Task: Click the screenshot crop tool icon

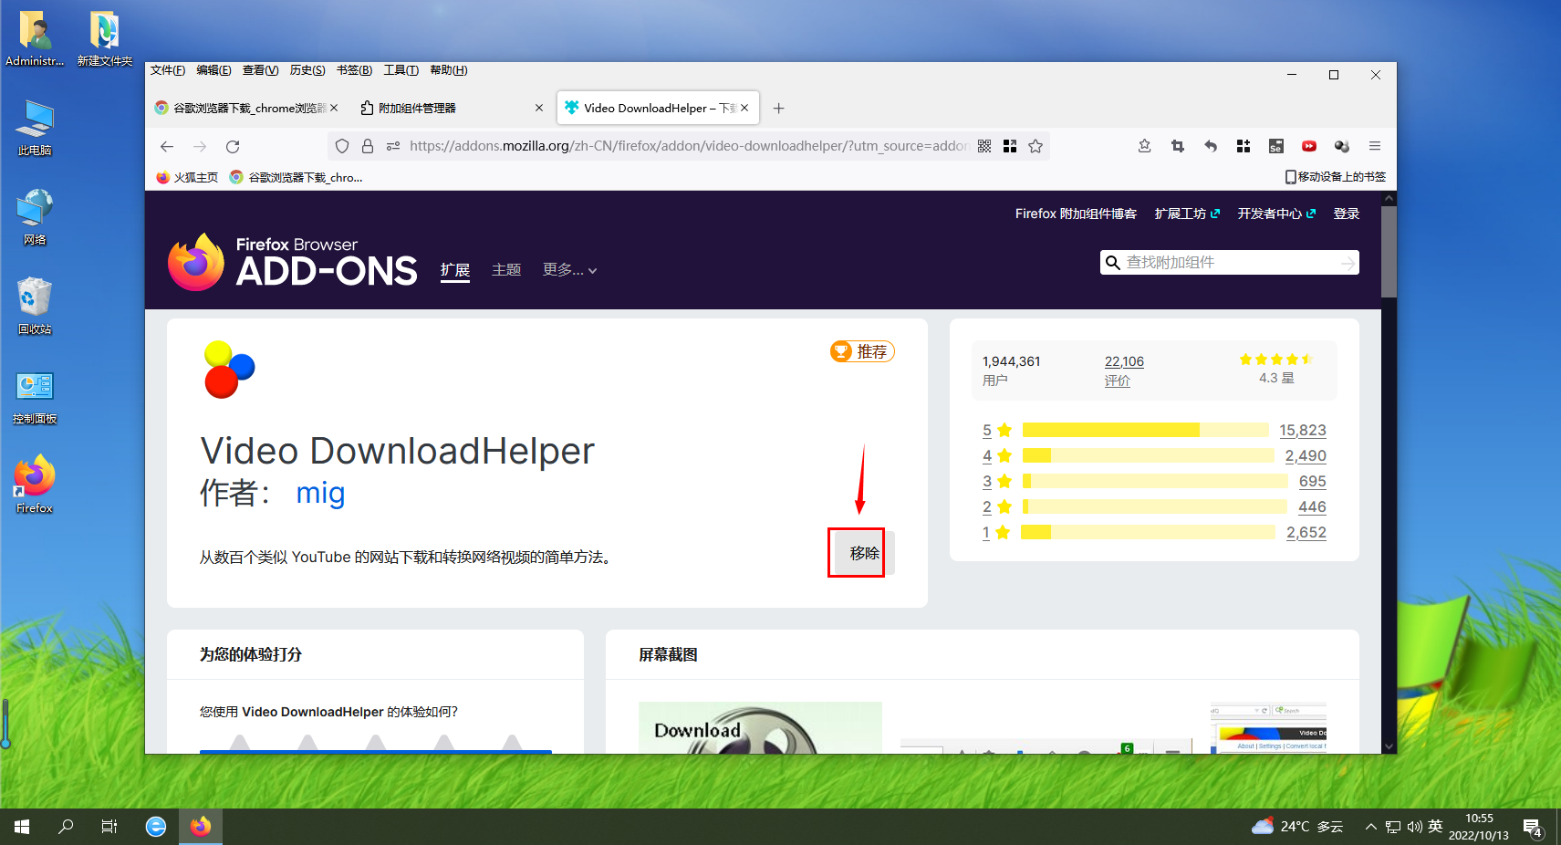Action: [1178, 146]
